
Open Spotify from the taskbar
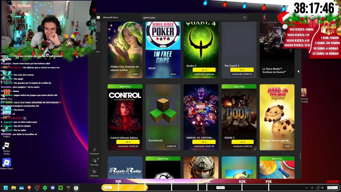tap(45, 188)
